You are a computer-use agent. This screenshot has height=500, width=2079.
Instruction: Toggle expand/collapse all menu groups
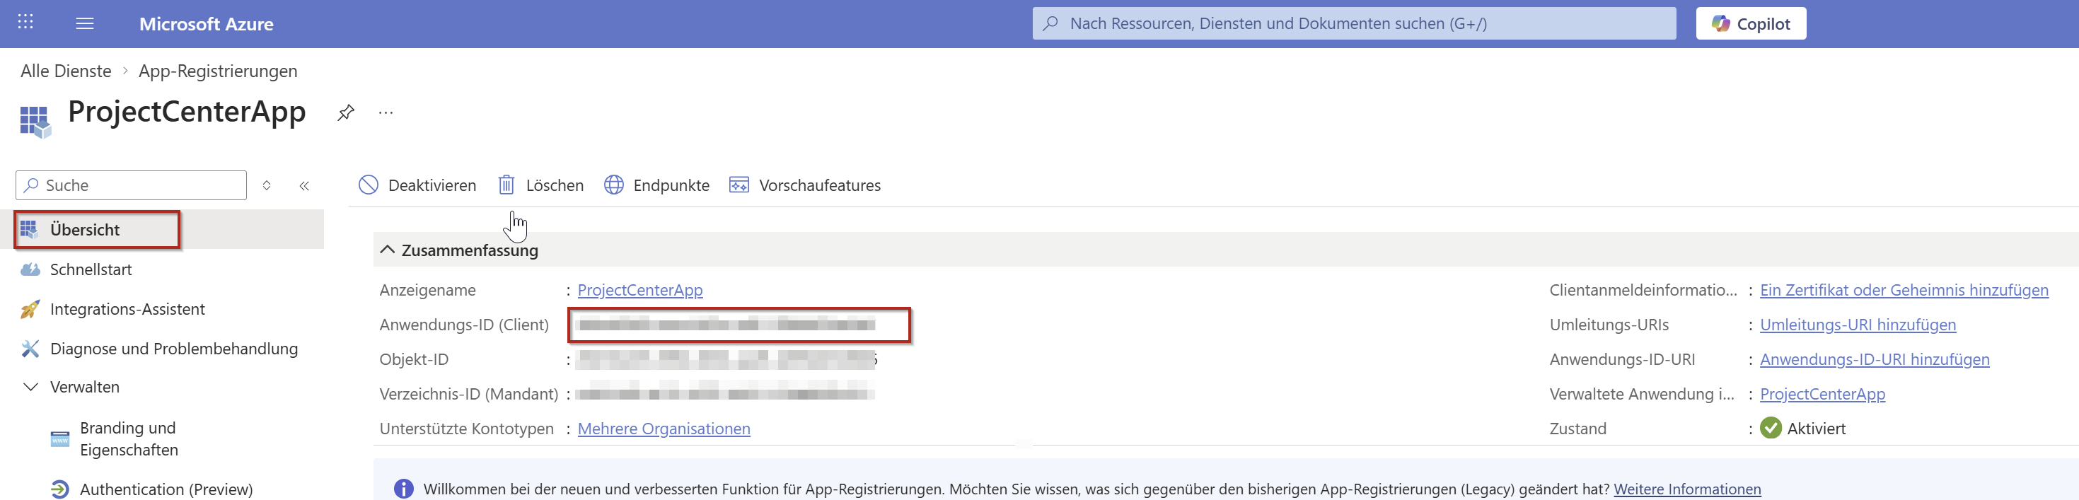(267, 185)
